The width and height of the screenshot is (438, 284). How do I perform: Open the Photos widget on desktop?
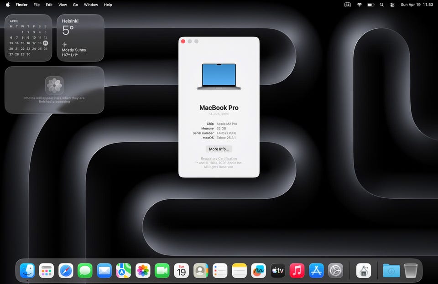[54, 90]
